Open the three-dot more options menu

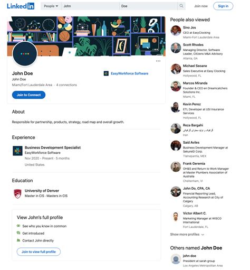[x=158, y=61]
